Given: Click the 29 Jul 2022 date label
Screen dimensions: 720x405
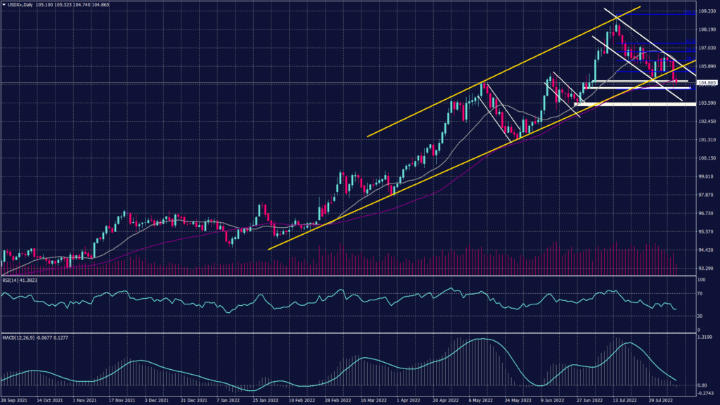Looking at the screenshot, I should [662, 399].
